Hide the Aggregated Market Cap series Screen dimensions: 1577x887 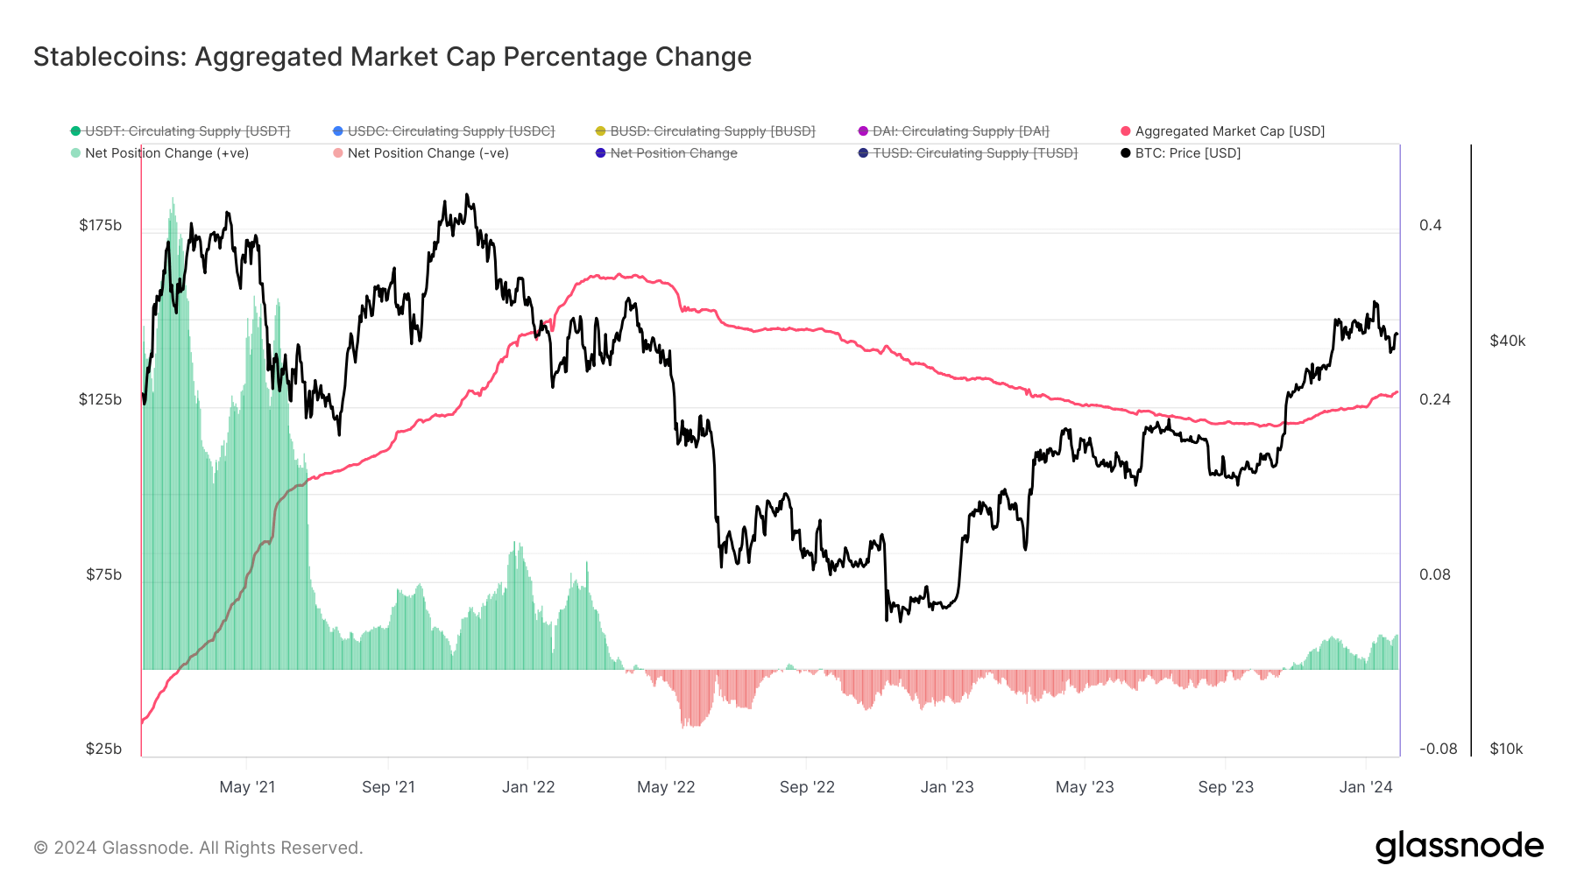coord(1229,131)
